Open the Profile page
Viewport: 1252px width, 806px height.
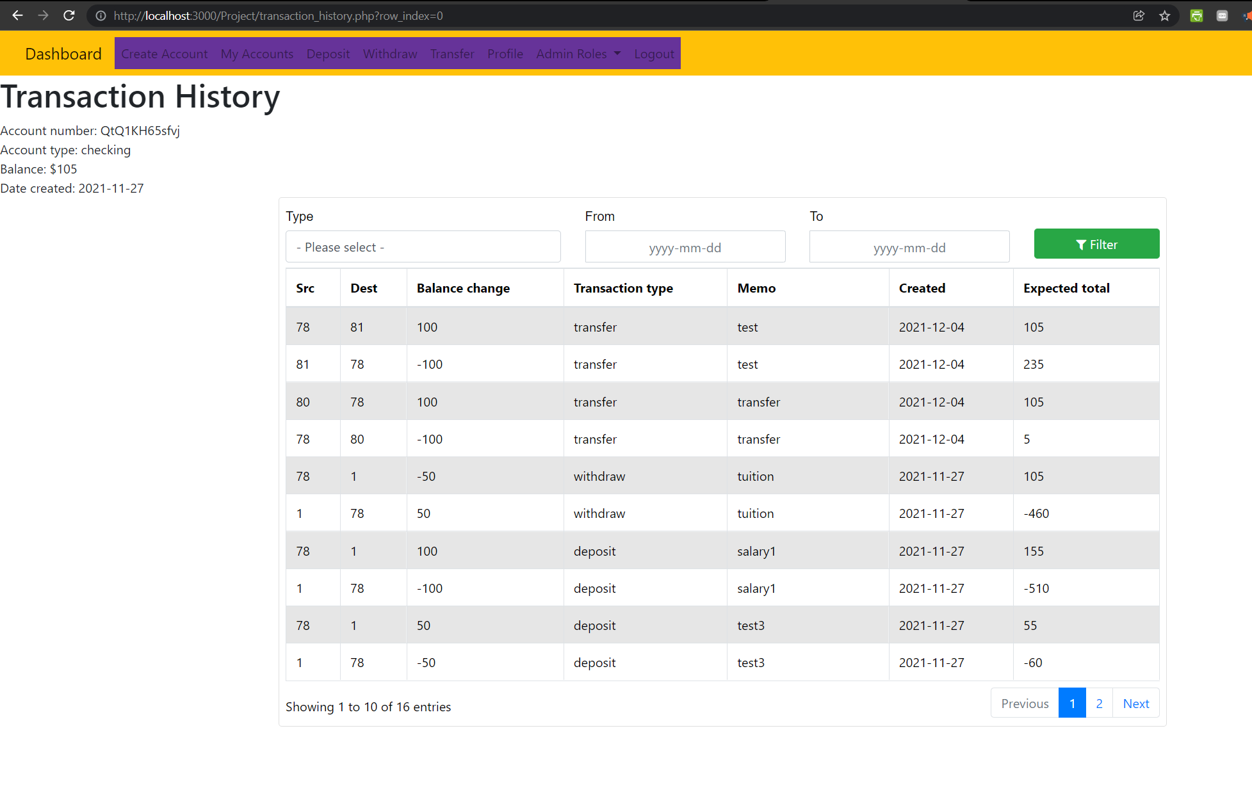[x=505, y=54]
